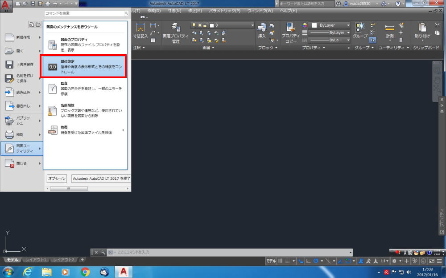Show open documents folder icon

point(38,24)
